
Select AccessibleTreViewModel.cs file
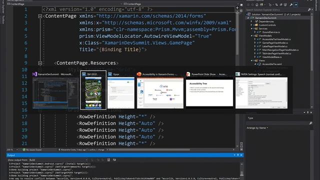pos(276,39)
